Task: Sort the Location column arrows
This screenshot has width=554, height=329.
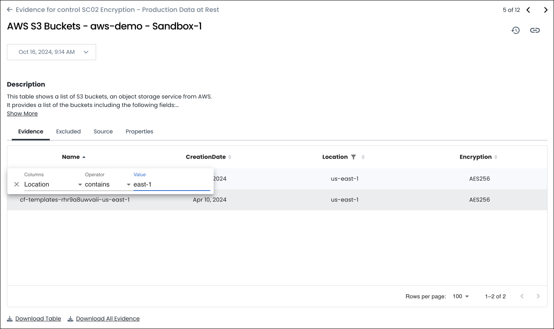Action: point(363,157)
